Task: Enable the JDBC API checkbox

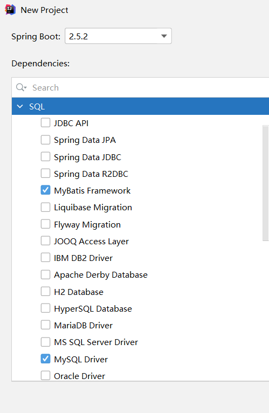Action: 46,123
